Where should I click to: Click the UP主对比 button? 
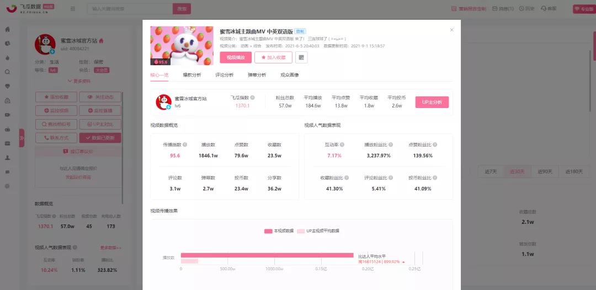pos(100,124)
